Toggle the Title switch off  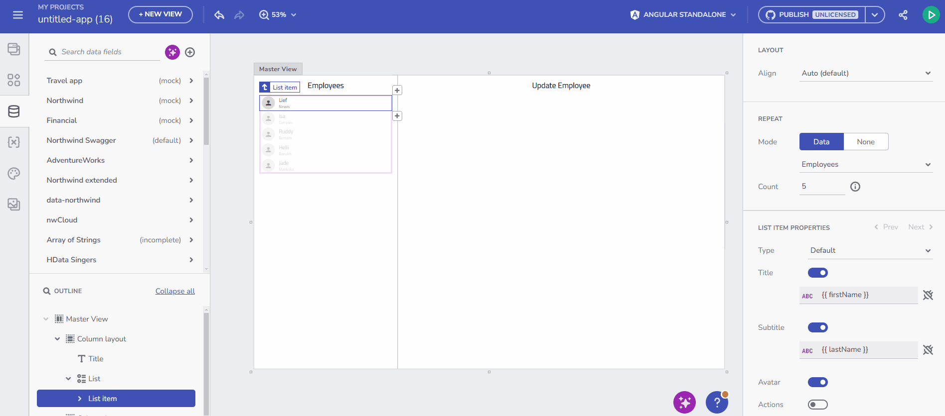[817, 273]
